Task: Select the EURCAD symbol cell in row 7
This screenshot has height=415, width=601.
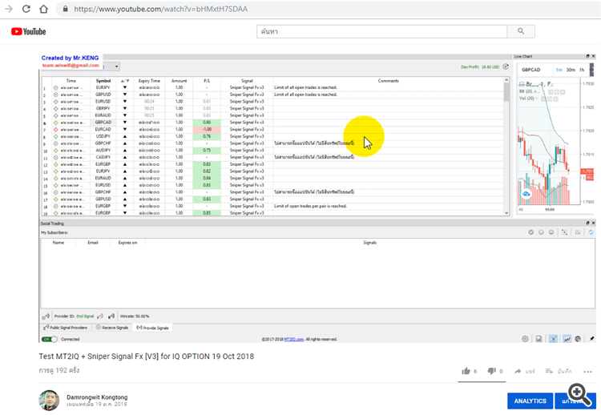Action: (x=103, y=130)
